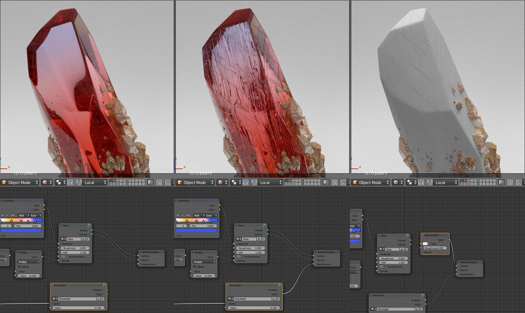Toggle fake user F on middle Glass node
525x313 pixels.
pyautogui.click(x=263, y=239)
